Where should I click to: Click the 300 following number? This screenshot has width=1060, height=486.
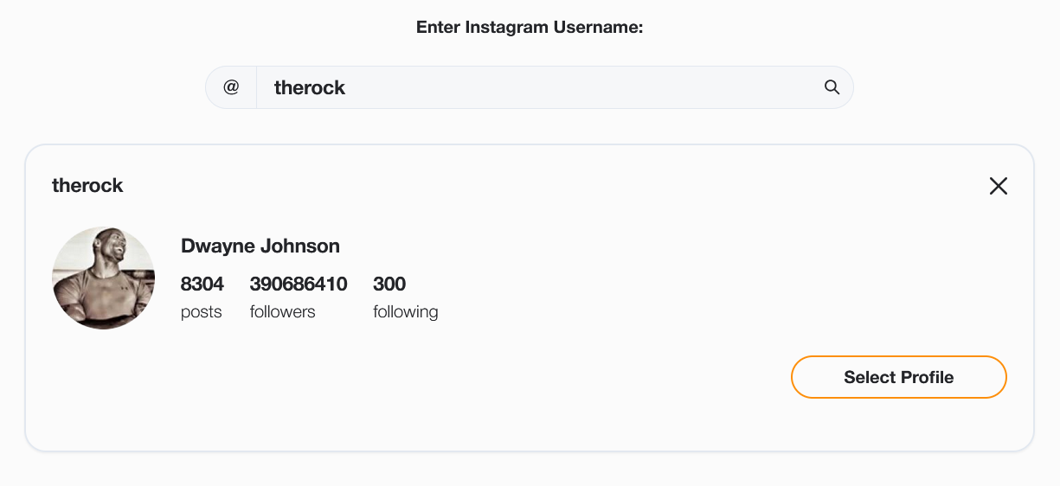click(x=389, y=284)
